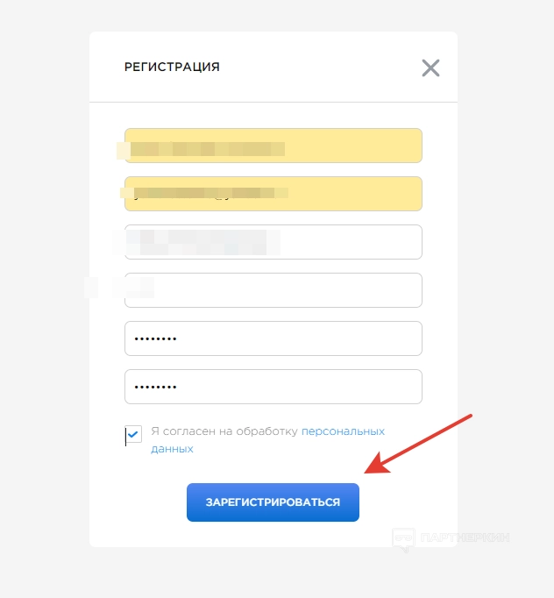
Task: Open the 'персональных' link
Action: (343, 431)
